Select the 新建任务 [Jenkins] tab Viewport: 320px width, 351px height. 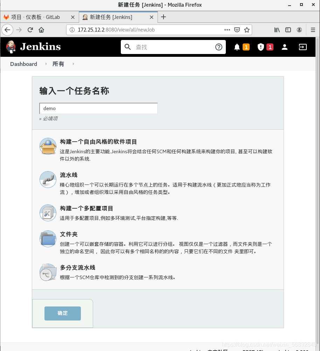[x=118, y=17]
